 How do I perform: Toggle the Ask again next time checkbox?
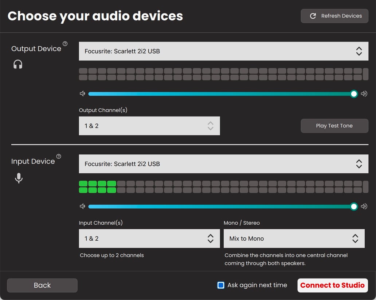(221, 285)
